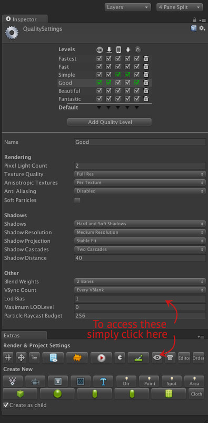Enable the Soft Particles checkbox
208x423 pixels.
pos(77,200)
